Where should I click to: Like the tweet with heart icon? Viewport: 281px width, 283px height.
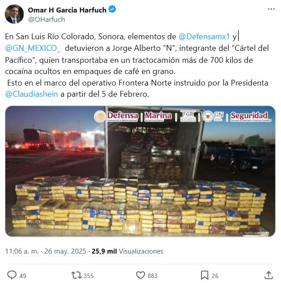click(x=140, y=275)
